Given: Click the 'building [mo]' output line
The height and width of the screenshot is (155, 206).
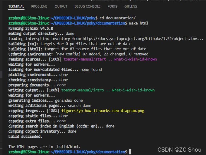Looking at the screenshot, I should click(70, 44).
